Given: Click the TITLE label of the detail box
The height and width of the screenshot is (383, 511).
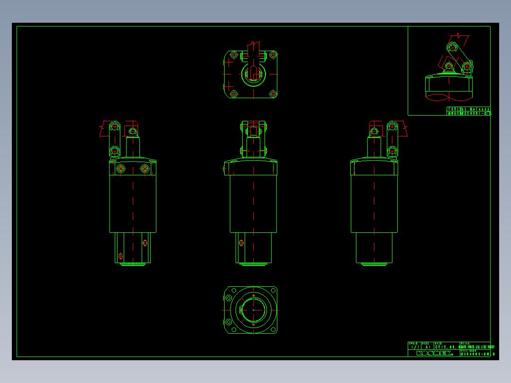Looking at the screenshot, I should pos(453,109).
